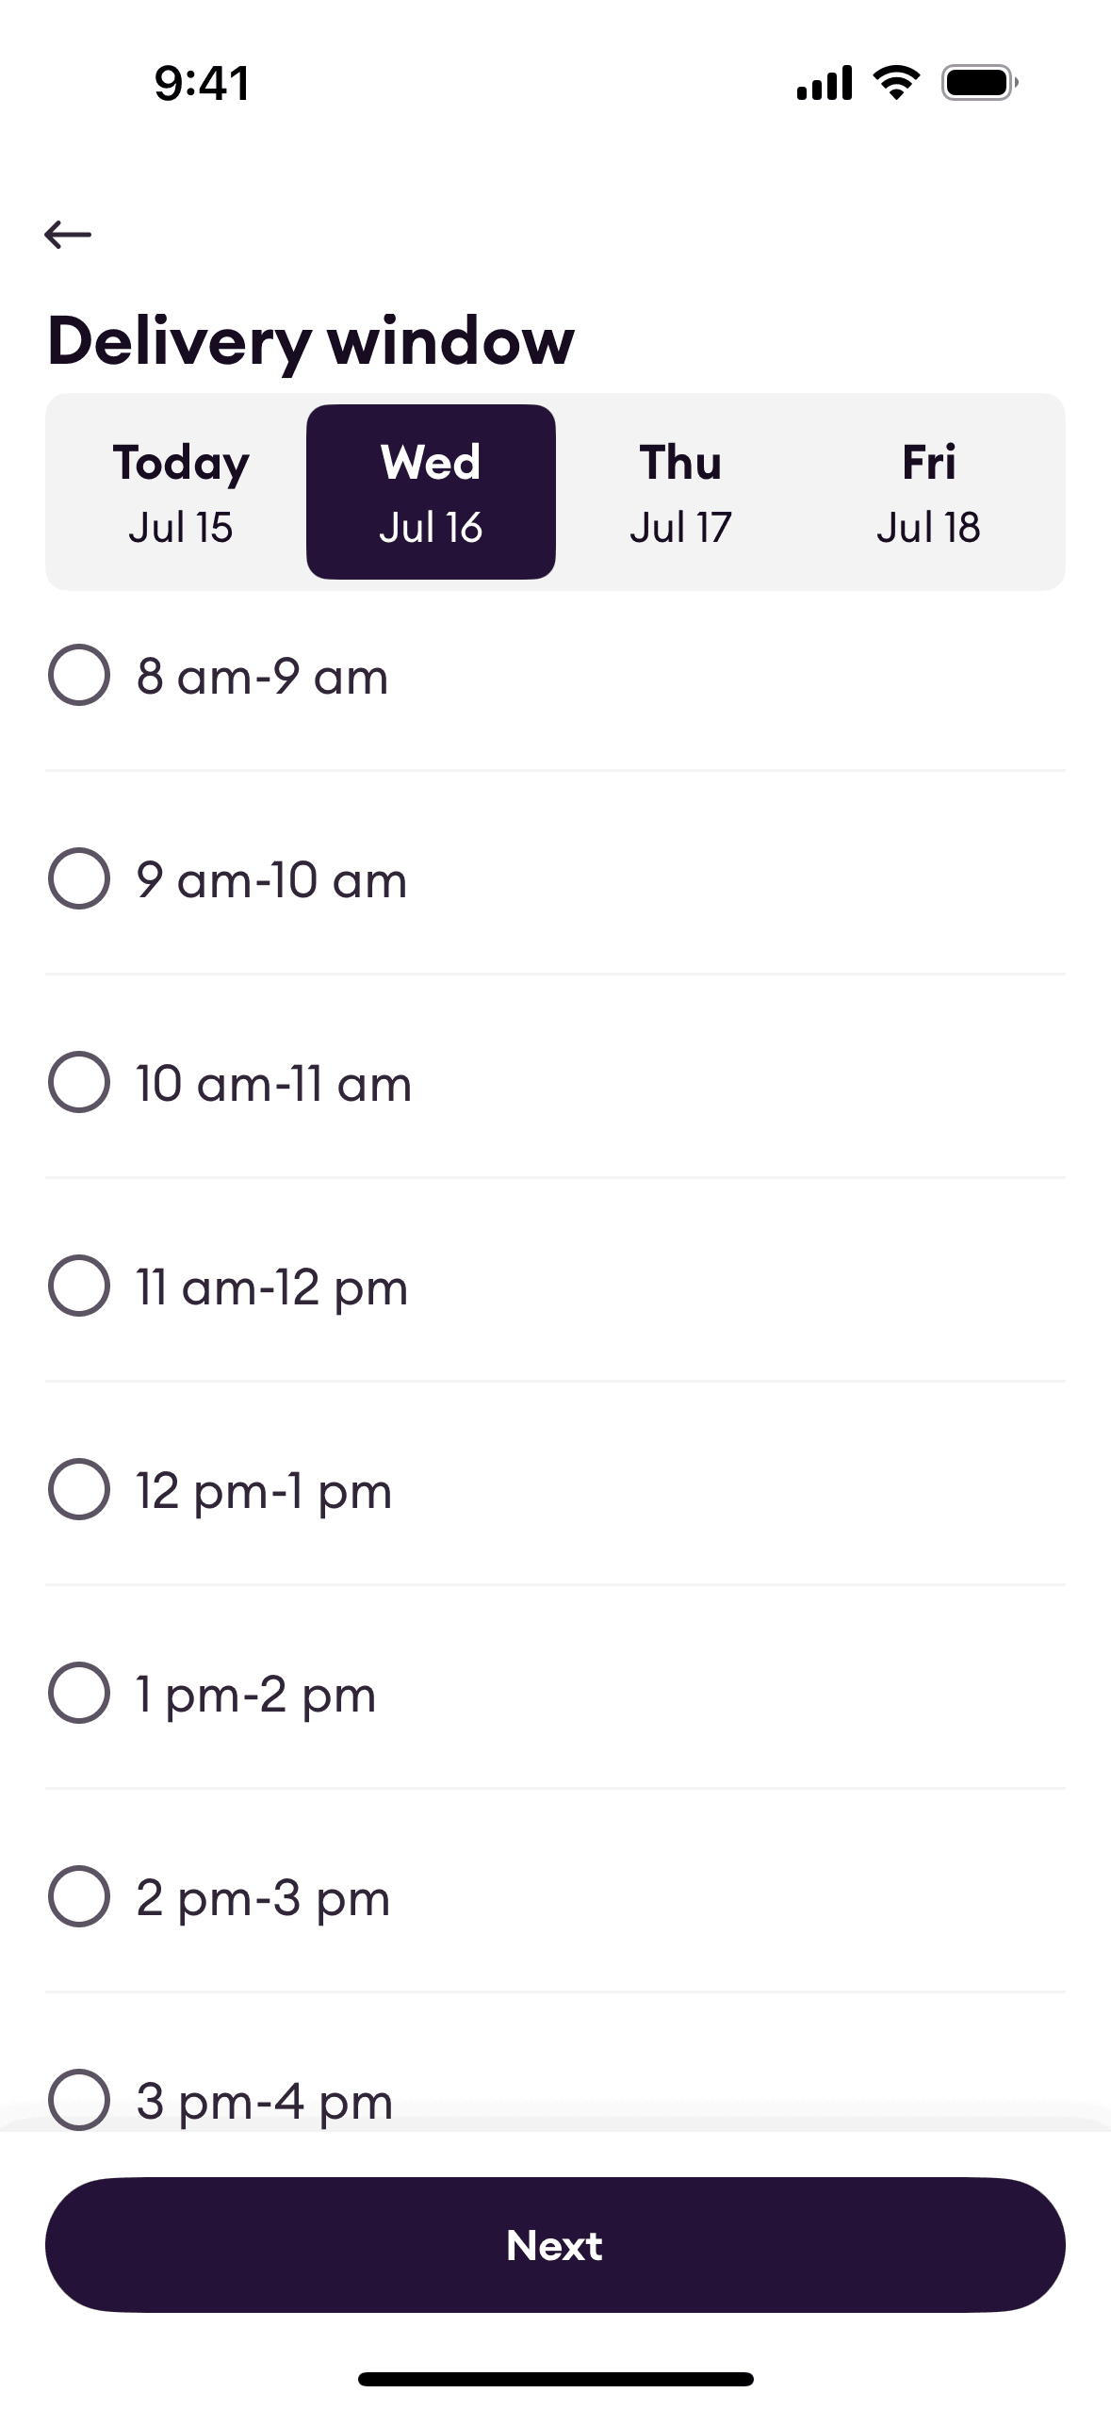Tap the cellular signal icon

(x=825, y=83)
